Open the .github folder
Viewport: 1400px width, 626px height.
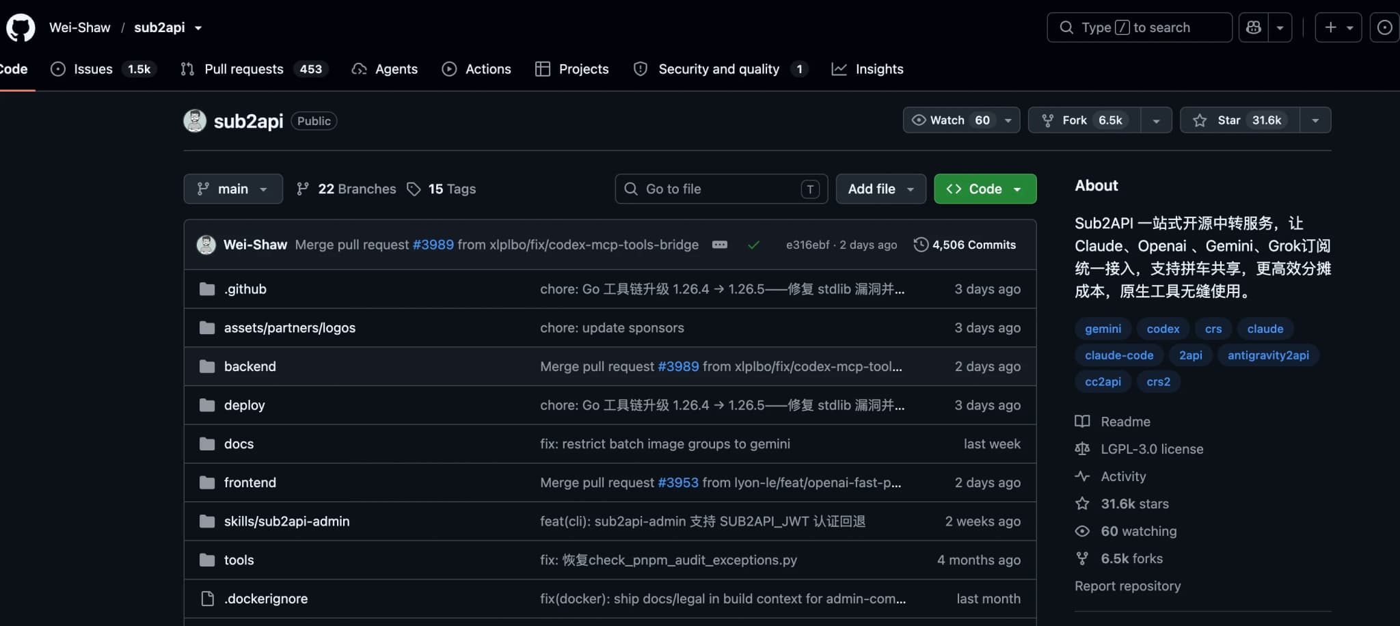pos(245,289)
